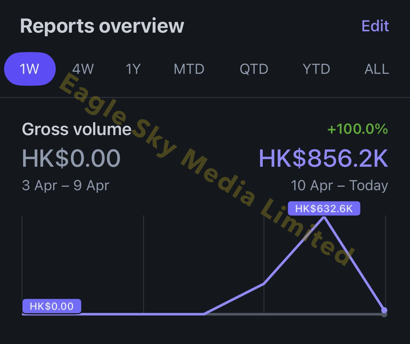Switch to the QTD tab

254,69
